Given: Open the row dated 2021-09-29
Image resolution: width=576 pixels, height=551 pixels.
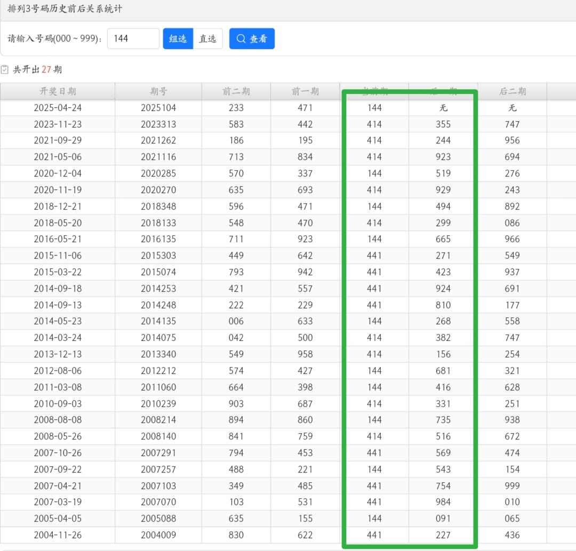Looking at the screenshot, I should point(58,140).
